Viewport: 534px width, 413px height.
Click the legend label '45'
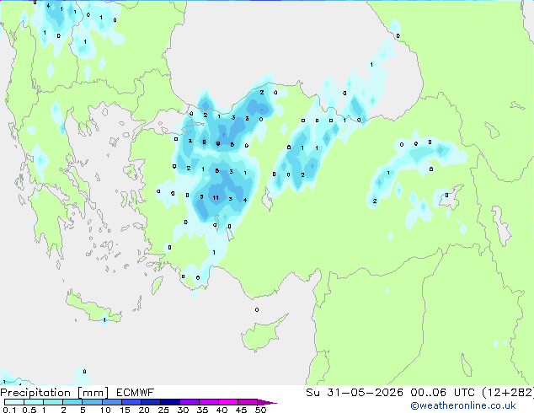coord(241,410)
